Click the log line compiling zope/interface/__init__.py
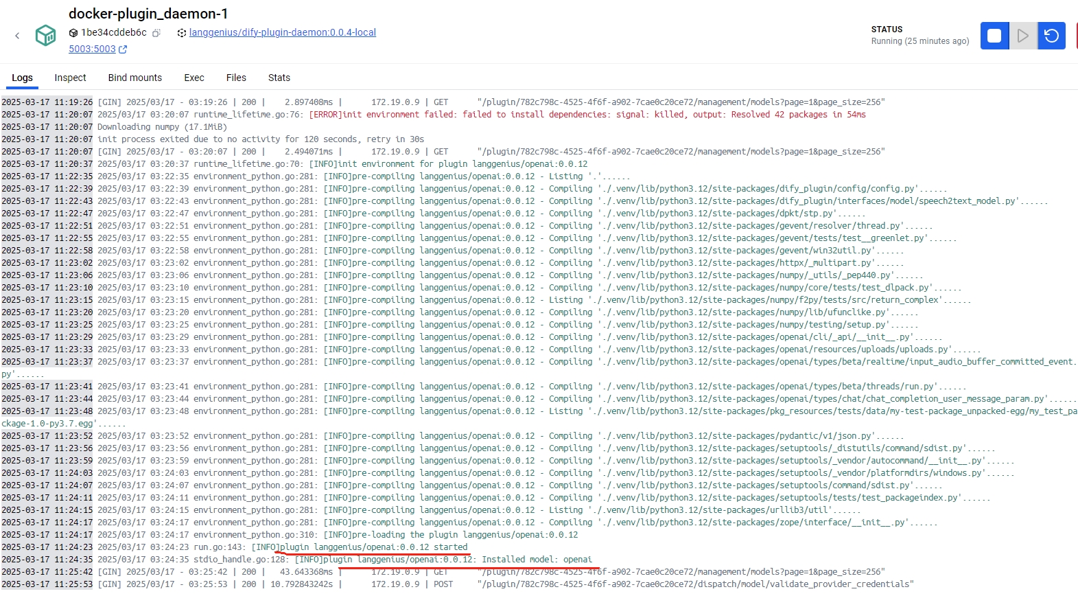Screen dimensions: 1078x596 [x=469, y=523]
